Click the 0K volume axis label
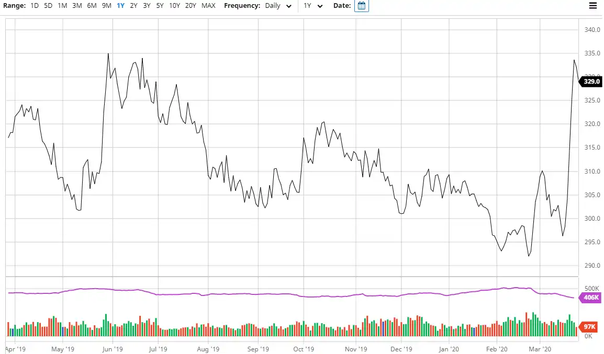 (x=588, y=336)
